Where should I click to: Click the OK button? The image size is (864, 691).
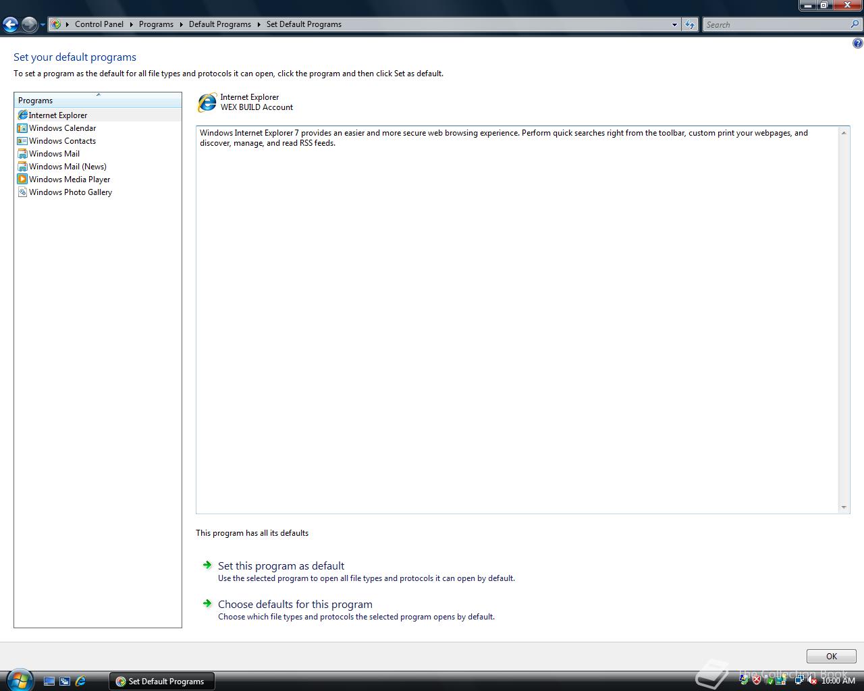(831, 656)
